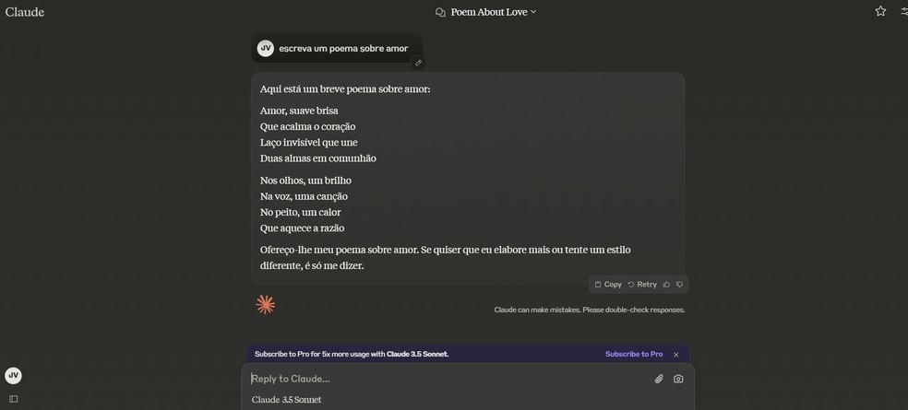Give the response a thumbs down

coord(680,285)
